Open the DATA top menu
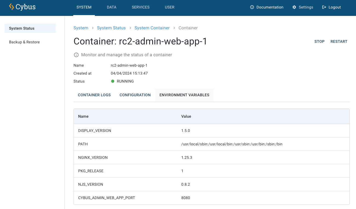The image size is (356, 209). click(112, 7)
